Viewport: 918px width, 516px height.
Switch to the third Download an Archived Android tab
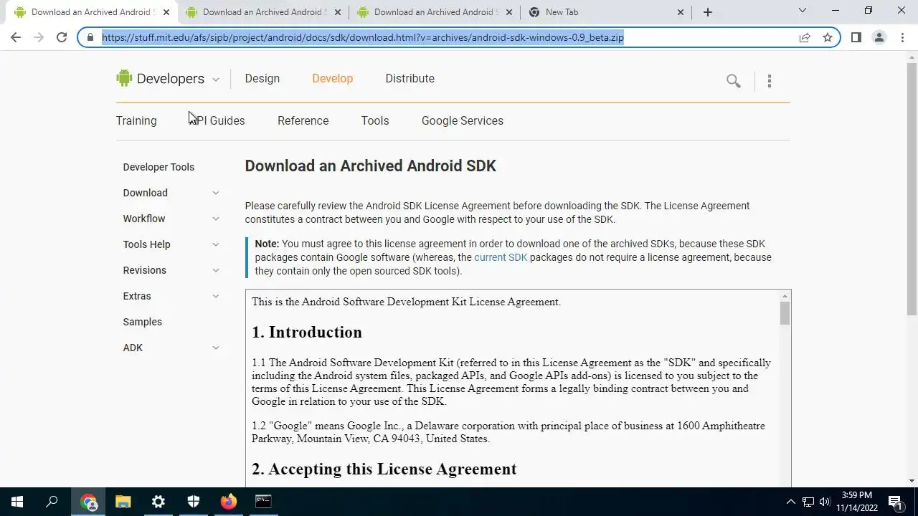tap(434, 12)
